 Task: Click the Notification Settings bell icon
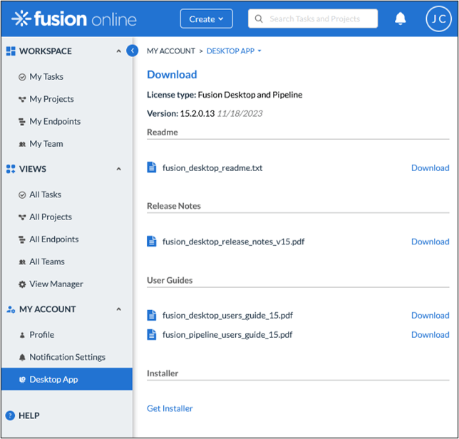pyautogui.click(x=22, y=357)
